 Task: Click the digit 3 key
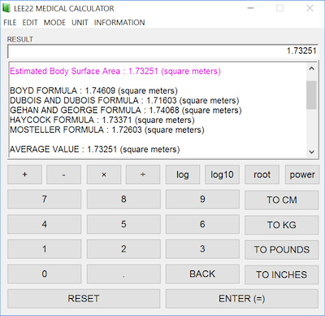tap(202, 249)
